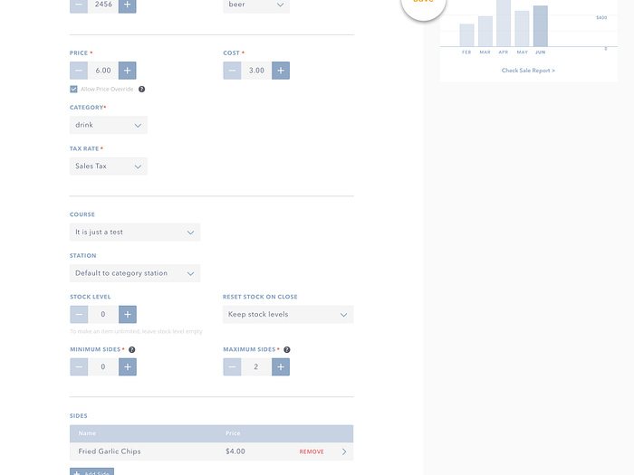The image size is (634, 475).
Task: Open the Station dropdown set to Default to category station
Action: click(135, 273)
